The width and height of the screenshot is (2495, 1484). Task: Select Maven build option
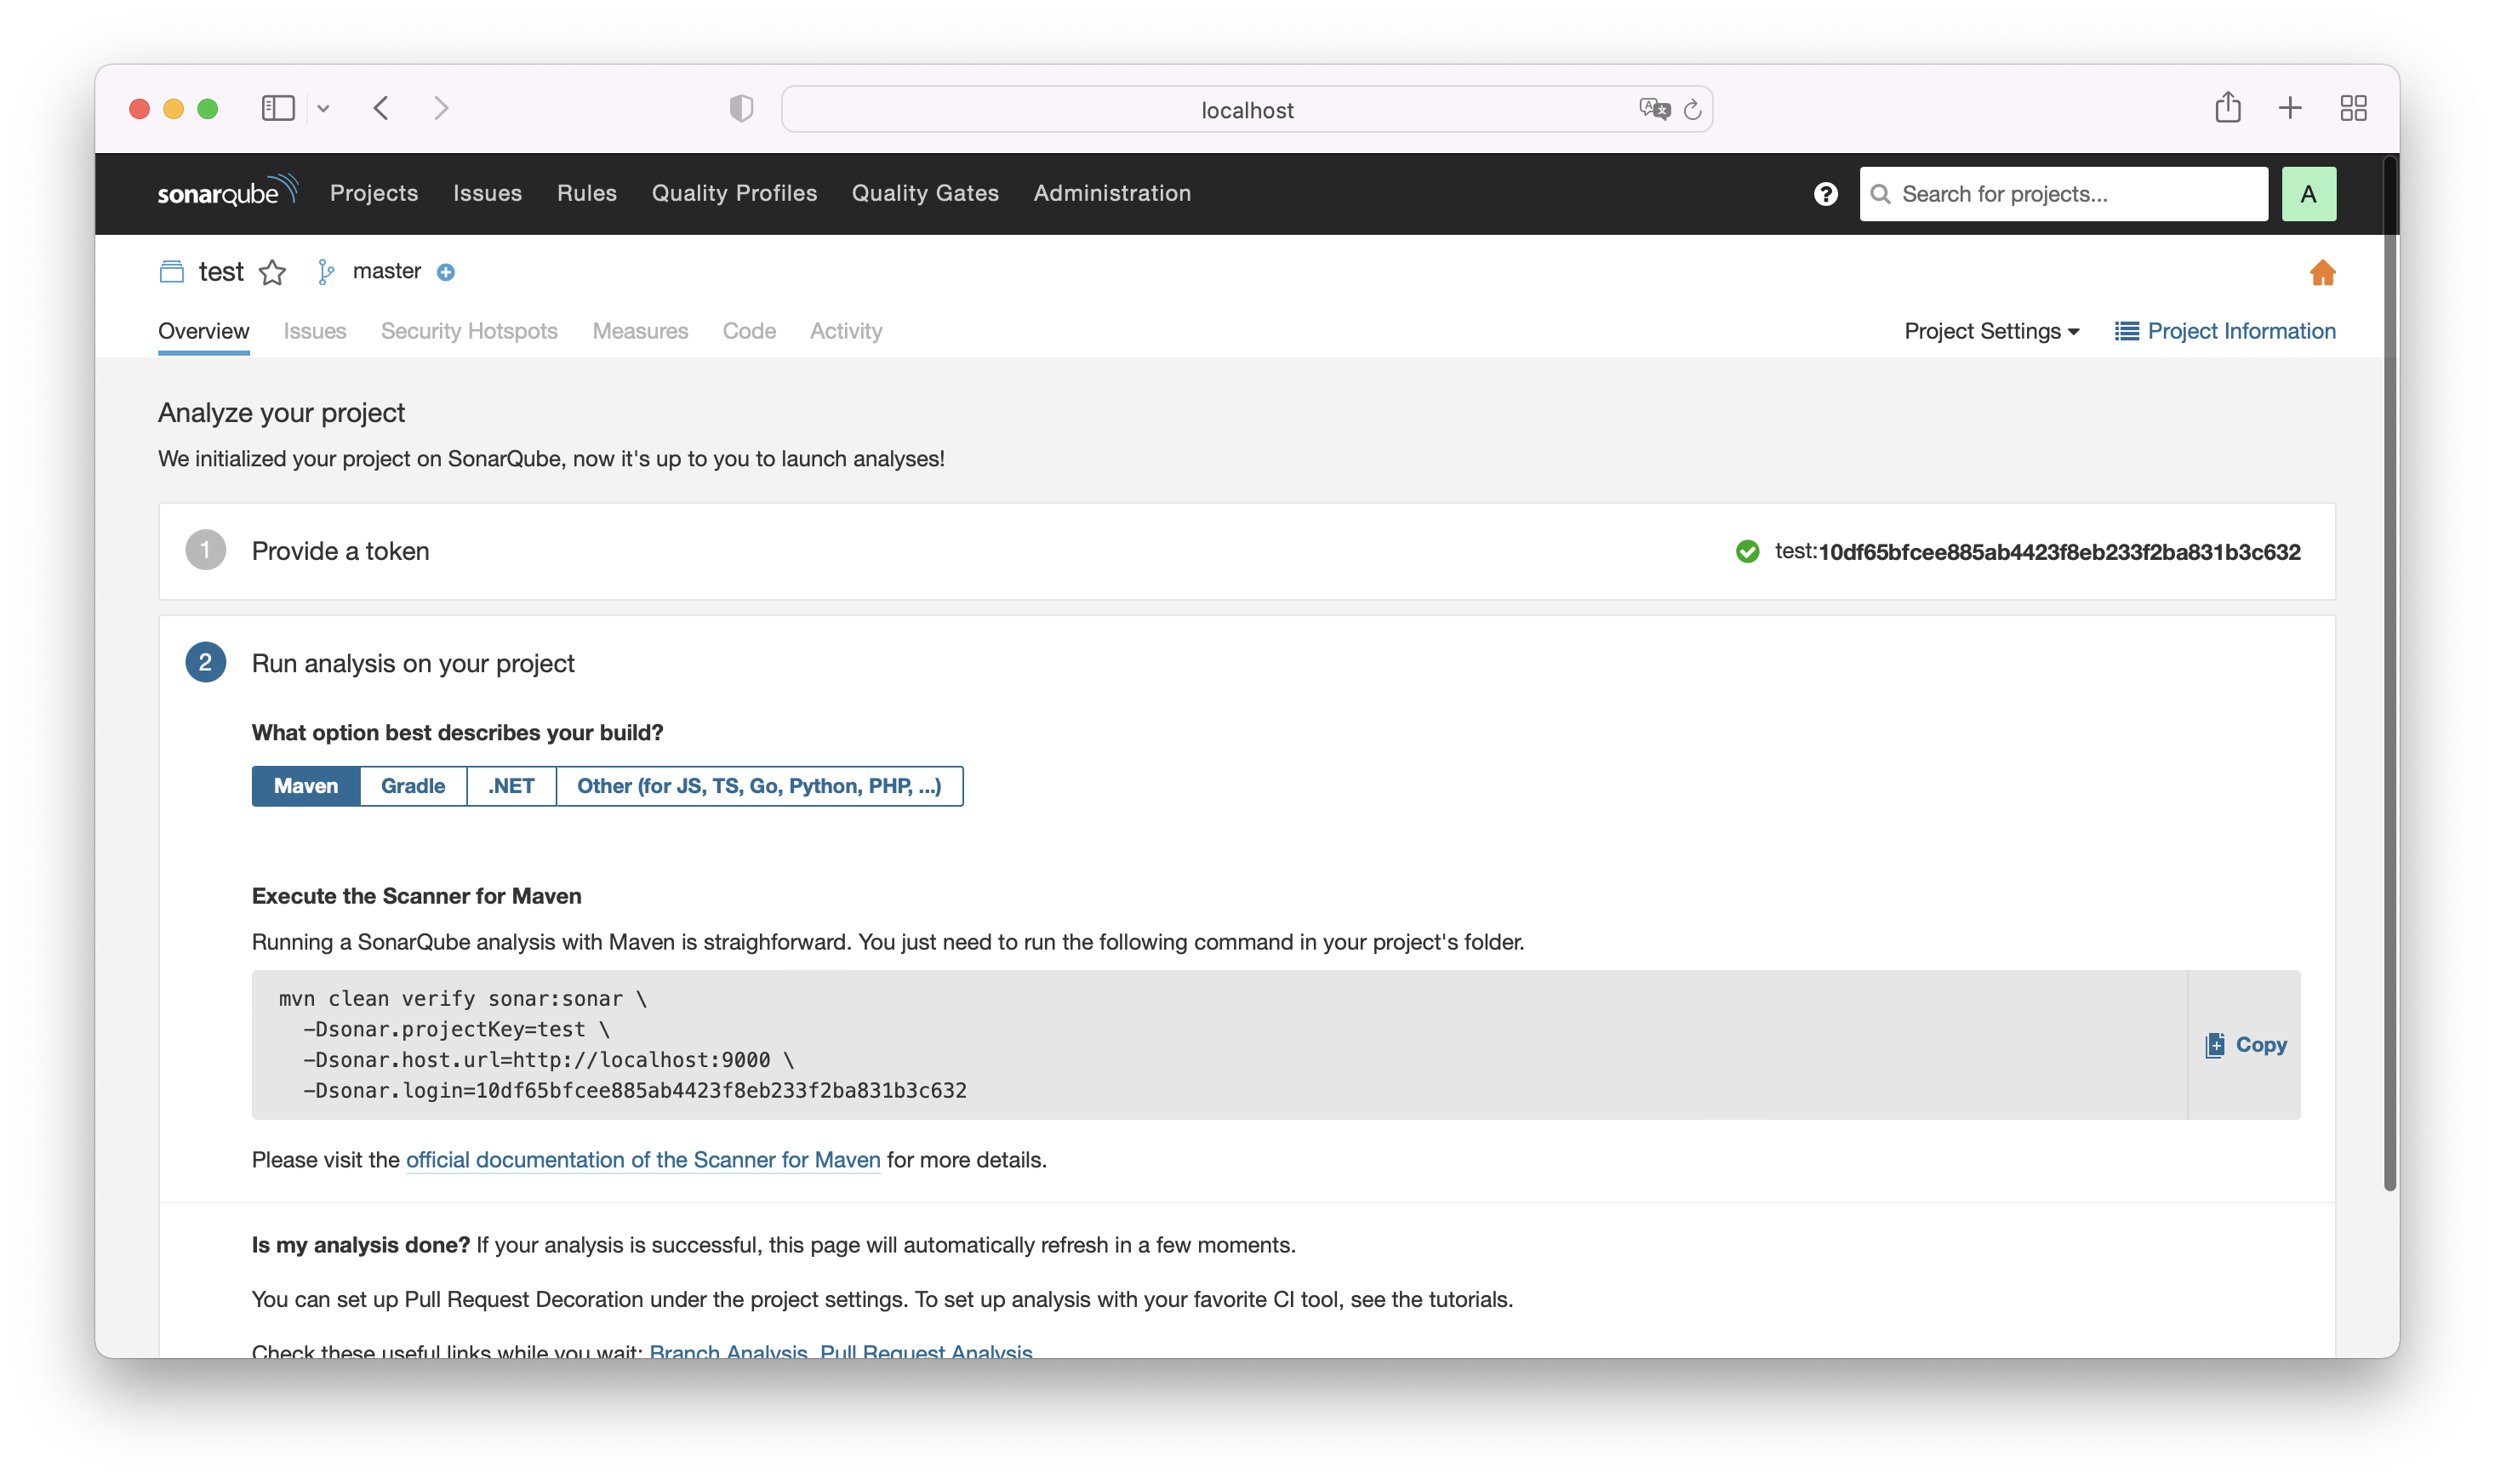(306, 786)
